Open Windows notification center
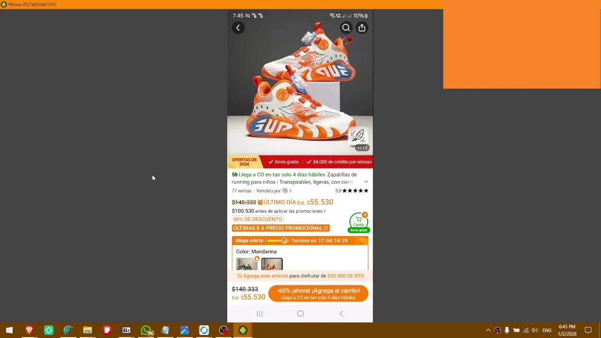601x338 pixels. pos(588,330)
